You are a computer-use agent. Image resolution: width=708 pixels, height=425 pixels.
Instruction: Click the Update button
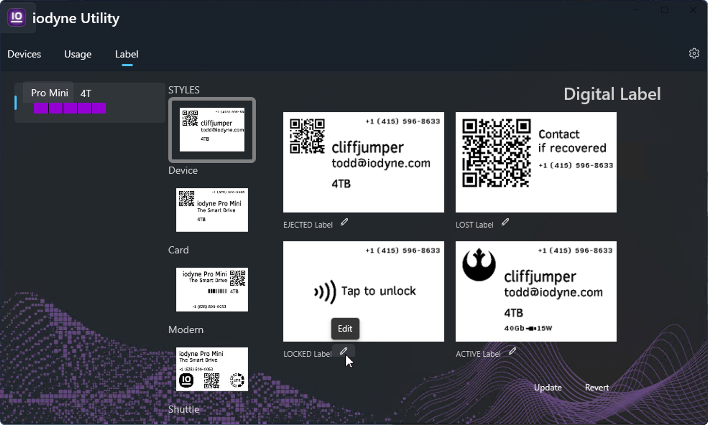click(x=548, y=388)
